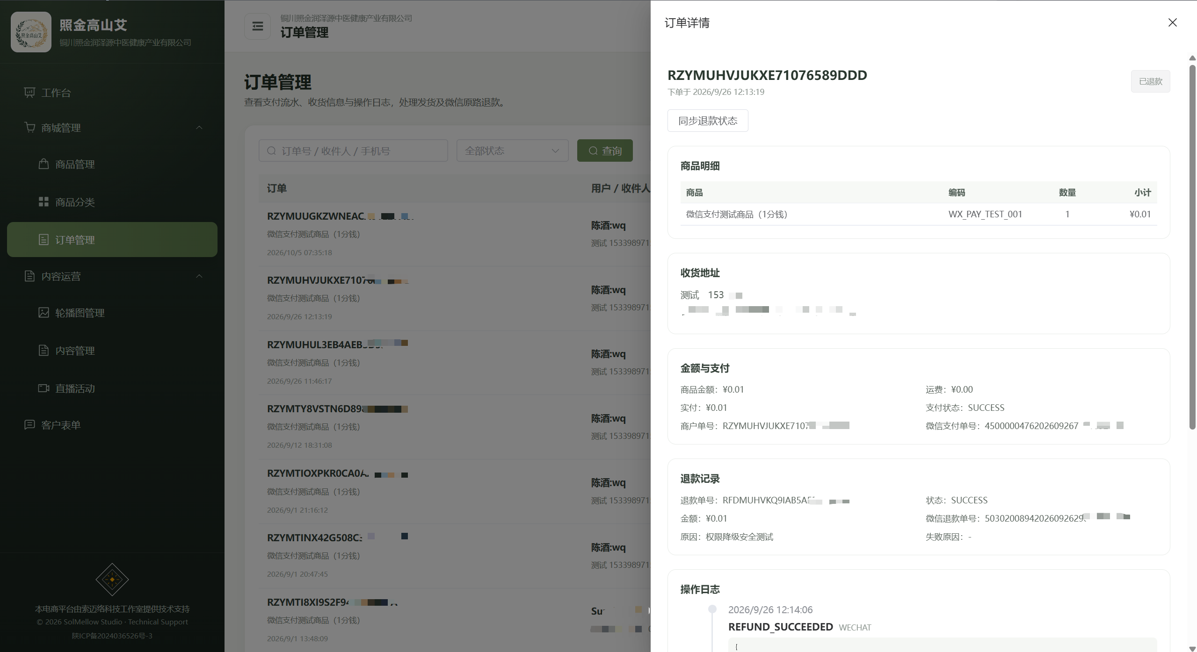1197x652 pixels.
Task: Click the 陕ICP备2024036526号-3 footer link
Action: pos(112,636)
